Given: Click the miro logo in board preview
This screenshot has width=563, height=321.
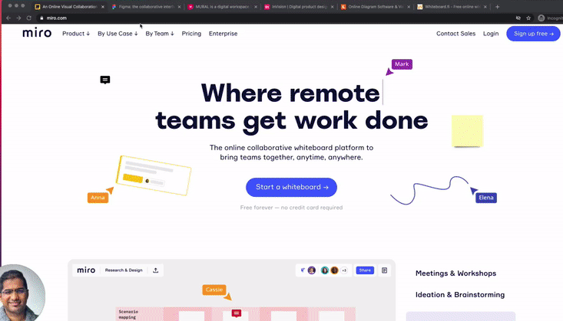Looking at the screenshot, I should point(86,270).
